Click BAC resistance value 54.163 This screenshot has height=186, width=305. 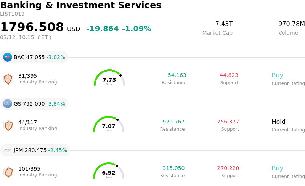pyautogui.click(x=177, y=75)
